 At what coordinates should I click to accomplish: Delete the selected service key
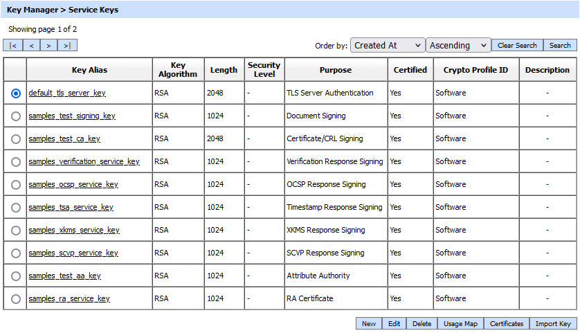[x=422, y=324]
